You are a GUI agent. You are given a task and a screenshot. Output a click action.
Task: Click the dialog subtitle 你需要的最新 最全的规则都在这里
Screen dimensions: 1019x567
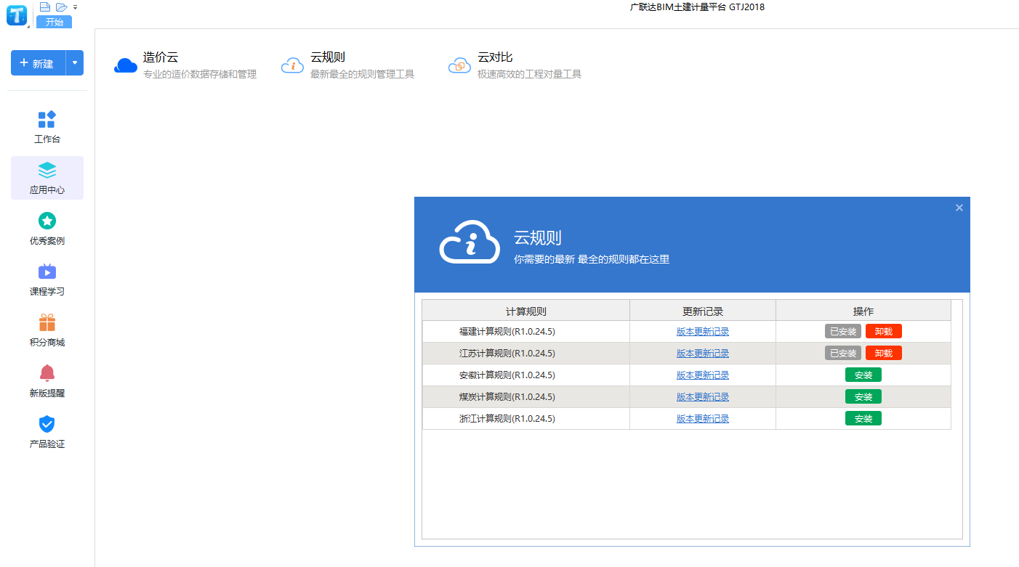592,259
